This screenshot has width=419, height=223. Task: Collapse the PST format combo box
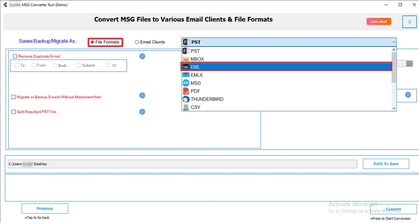289,42
